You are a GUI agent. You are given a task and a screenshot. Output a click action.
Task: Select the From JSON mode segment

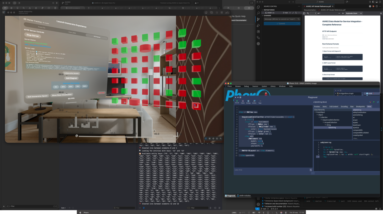click(x=72, y=32)
